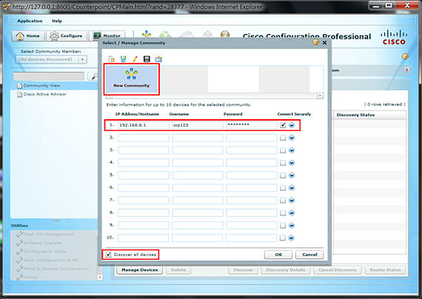Click the Username field containing ccp123
Viewport: 422px width, 299px height.
198,125
